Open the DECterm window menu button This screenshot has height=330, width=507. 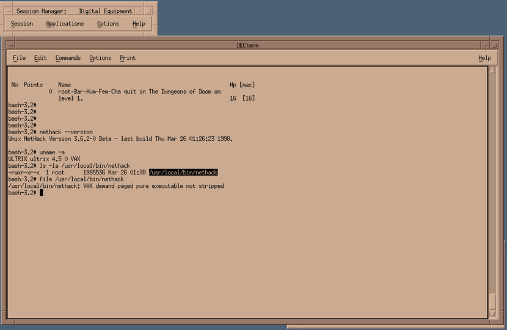(x=10, y=46)
